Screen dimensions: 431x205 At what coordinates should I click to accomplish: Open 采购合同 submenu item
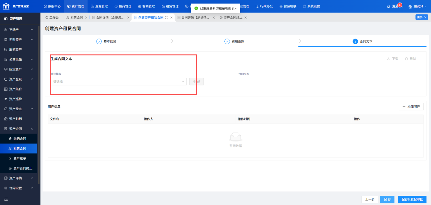pyautogui.click(x=19, y=138)
